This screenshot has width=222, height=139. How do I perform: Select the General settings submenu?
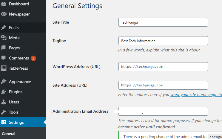click(8, 134)
